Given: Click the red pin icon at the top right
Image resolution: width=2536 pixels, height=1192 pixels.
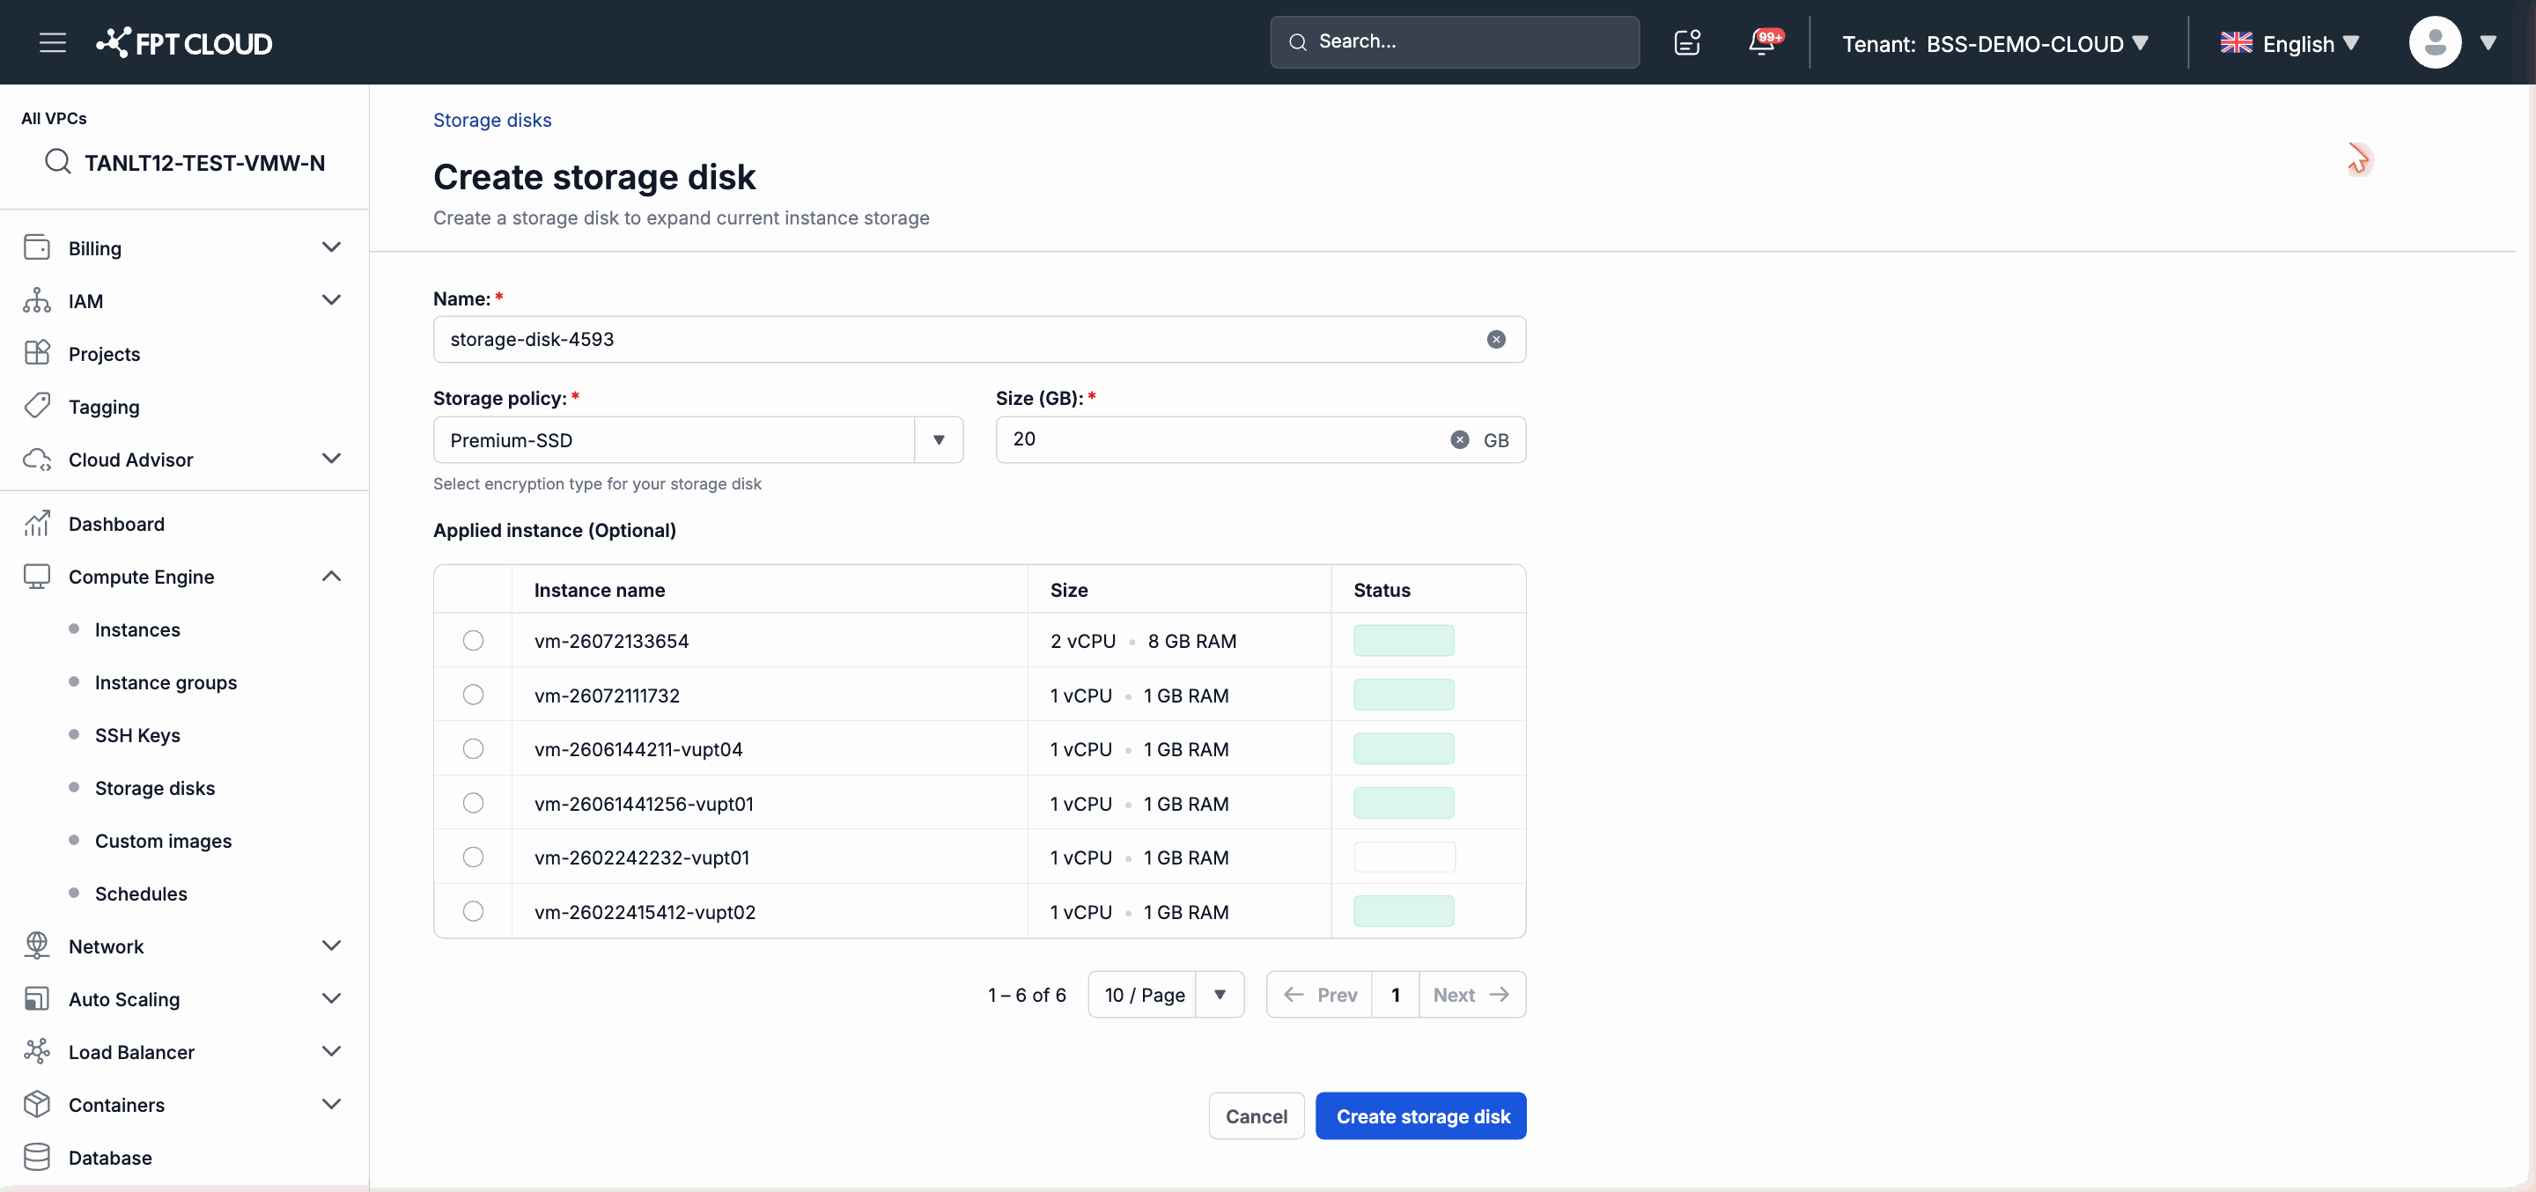Looking at the screenshot, I should pos(2359,159).
